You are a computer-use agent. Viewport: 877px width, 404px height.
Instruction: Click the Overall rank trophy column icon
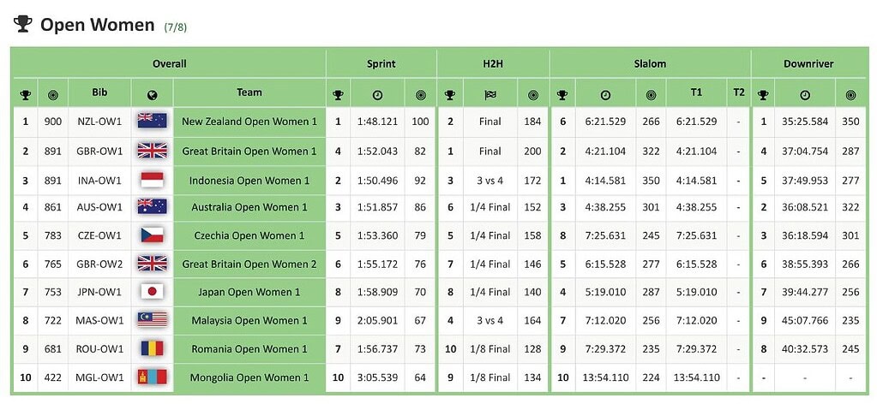click(26, 95)
